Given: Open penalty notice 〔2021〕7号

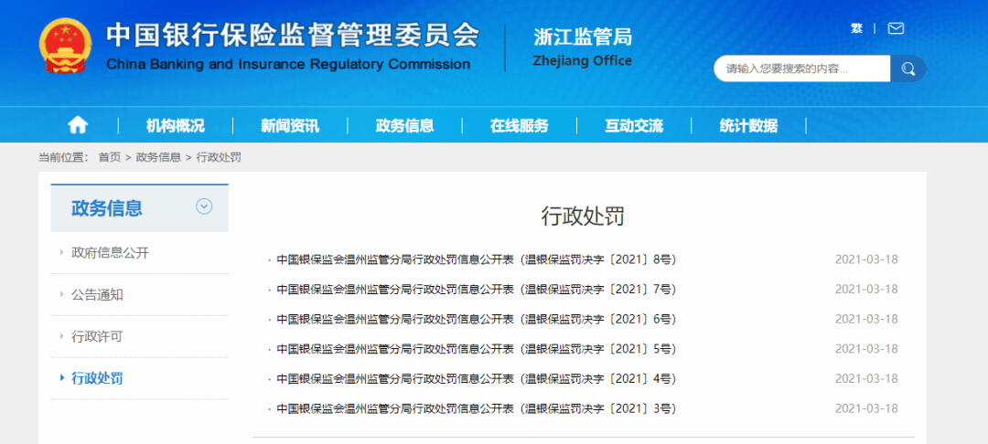Looking at the screenshot, I should coord(477,290).
